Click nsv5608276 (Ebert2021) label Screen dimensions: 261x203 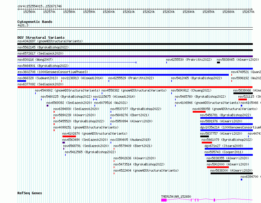tap(130, 115)
